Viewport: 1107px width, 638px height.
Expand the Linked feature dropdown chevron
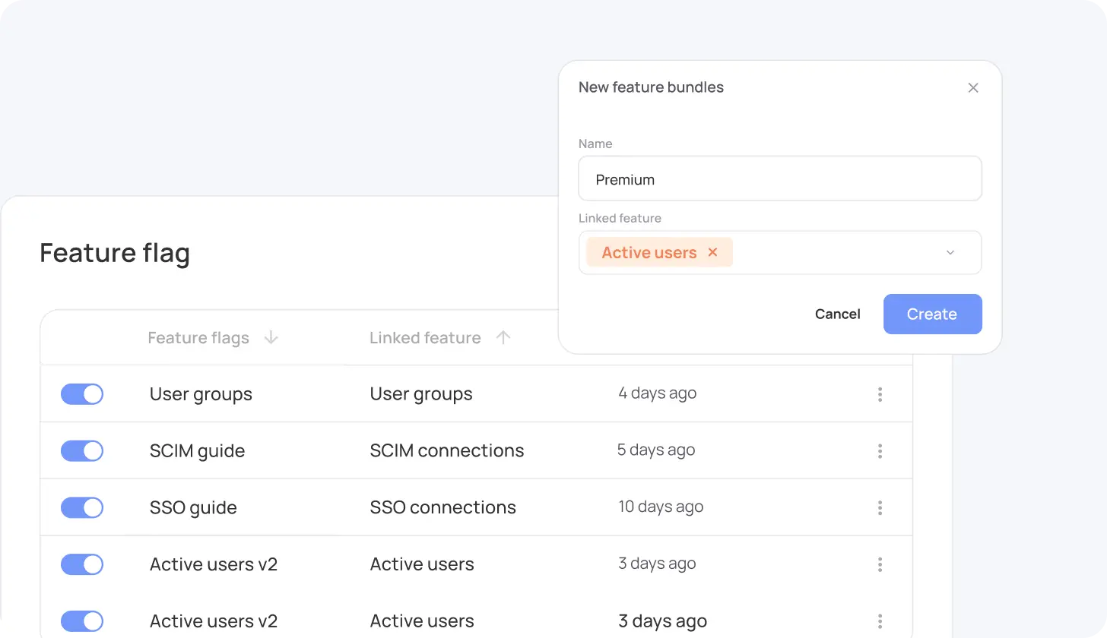pyautogui.click(x=950, y=253)
